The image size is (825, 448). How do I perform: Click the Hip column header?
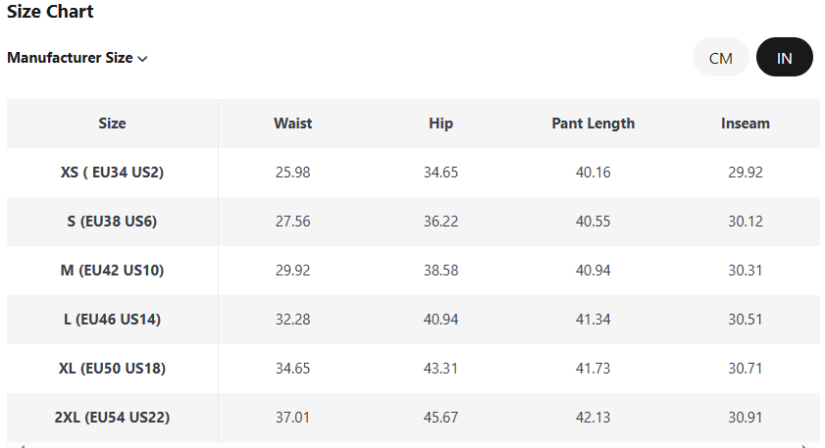(440, 124)
